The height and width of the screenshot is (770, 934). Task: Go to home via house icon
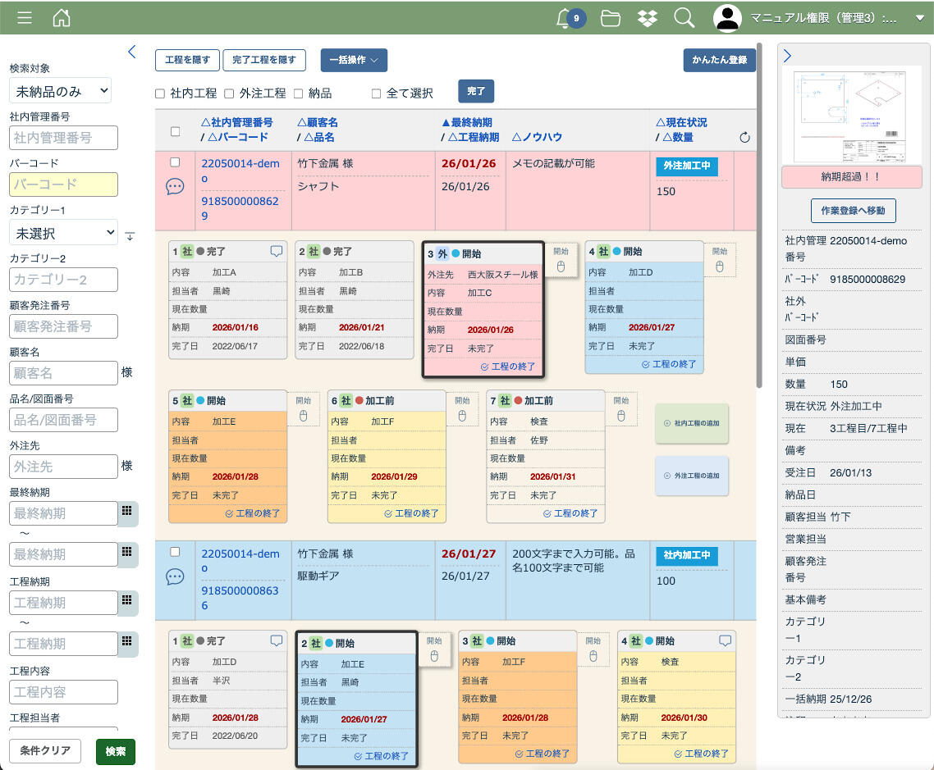(62, 18)
